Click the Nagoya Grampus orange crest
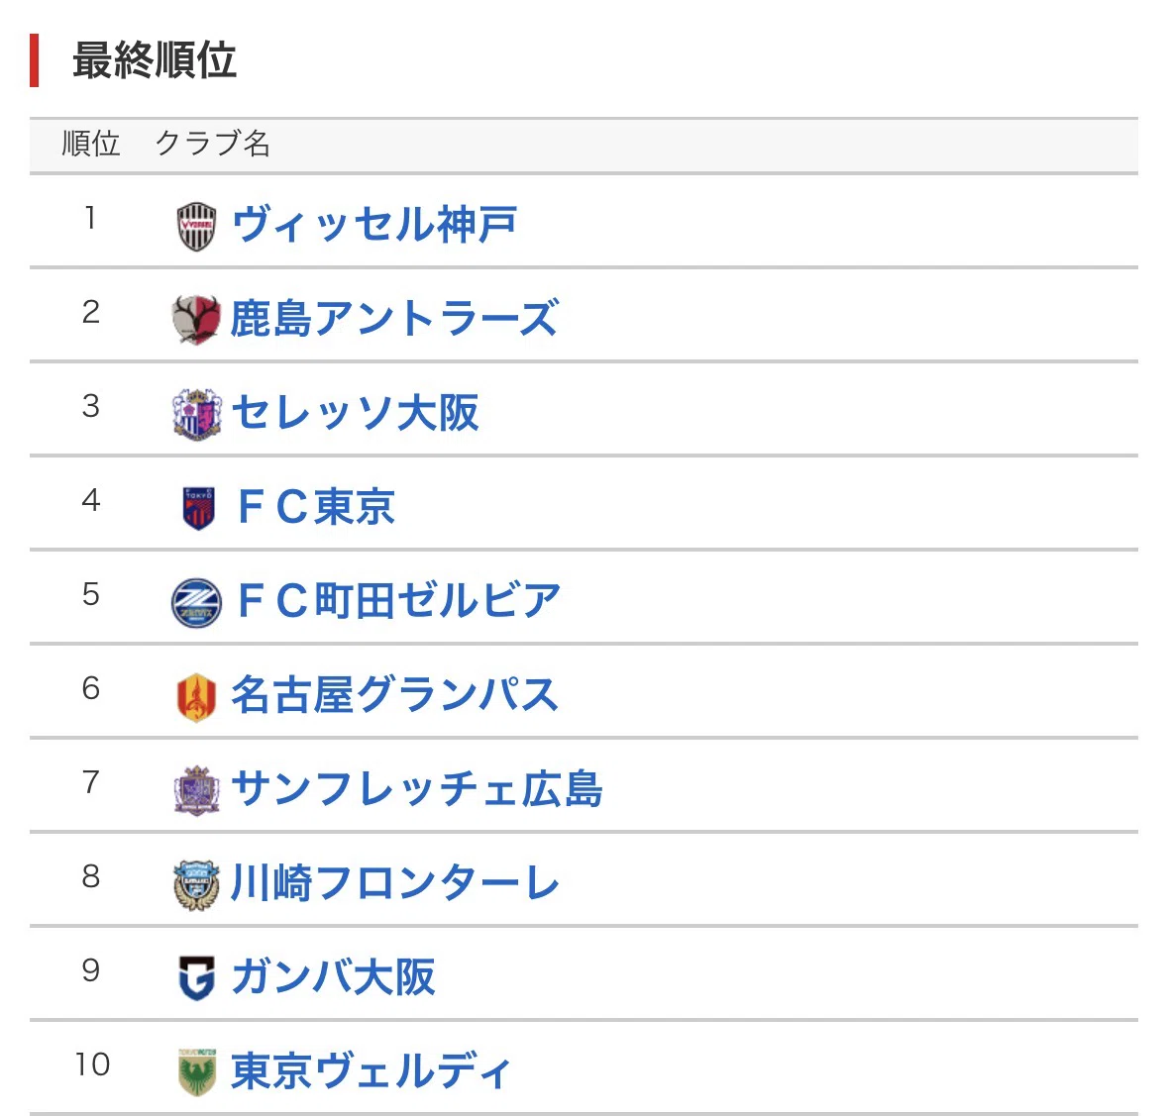The image size is (1168, 1116). point(197,697)
